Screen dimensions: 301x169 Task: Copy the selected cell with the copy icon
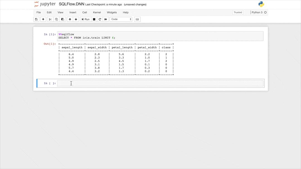coord(56,19)
